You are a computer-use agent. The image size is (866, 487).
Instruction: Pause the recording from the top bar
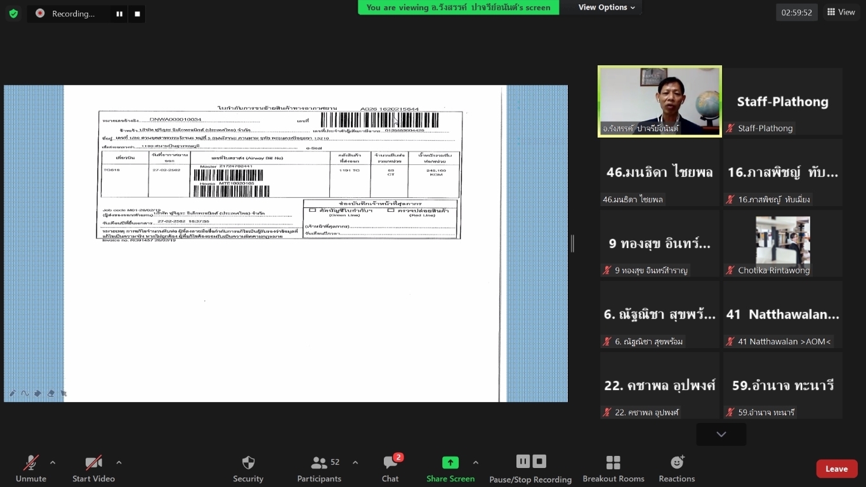[119, 13]
